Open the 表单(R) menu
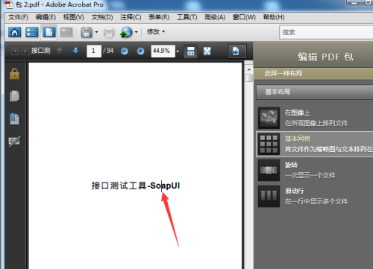The image size is (373, 269). [x=159, y=17]
